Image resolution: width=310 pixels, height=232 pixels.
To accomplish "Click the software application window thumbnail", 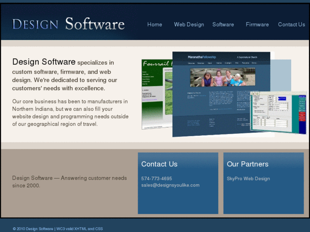I will 278,113.
